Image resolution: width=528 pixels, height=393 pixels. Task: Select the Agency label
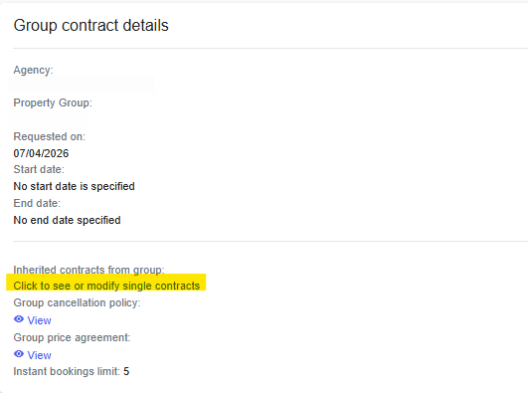34,70
